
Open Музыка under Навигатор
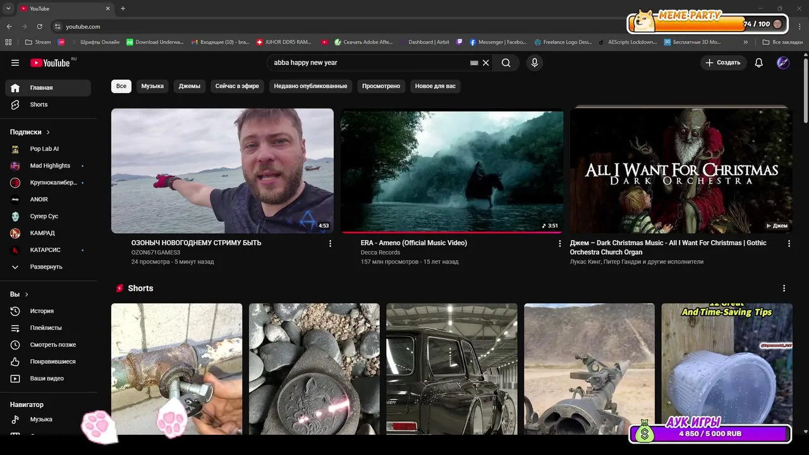(x=48, y=420)
